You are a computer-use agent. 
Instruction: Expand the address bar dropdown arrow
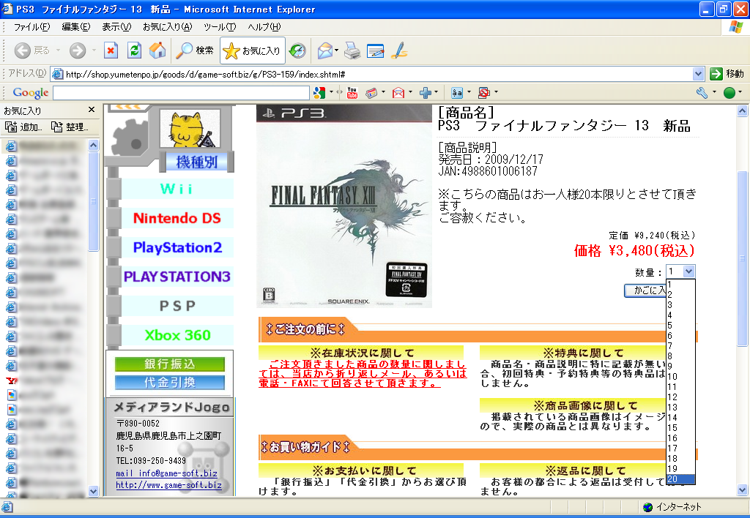(x=698, y=74)
